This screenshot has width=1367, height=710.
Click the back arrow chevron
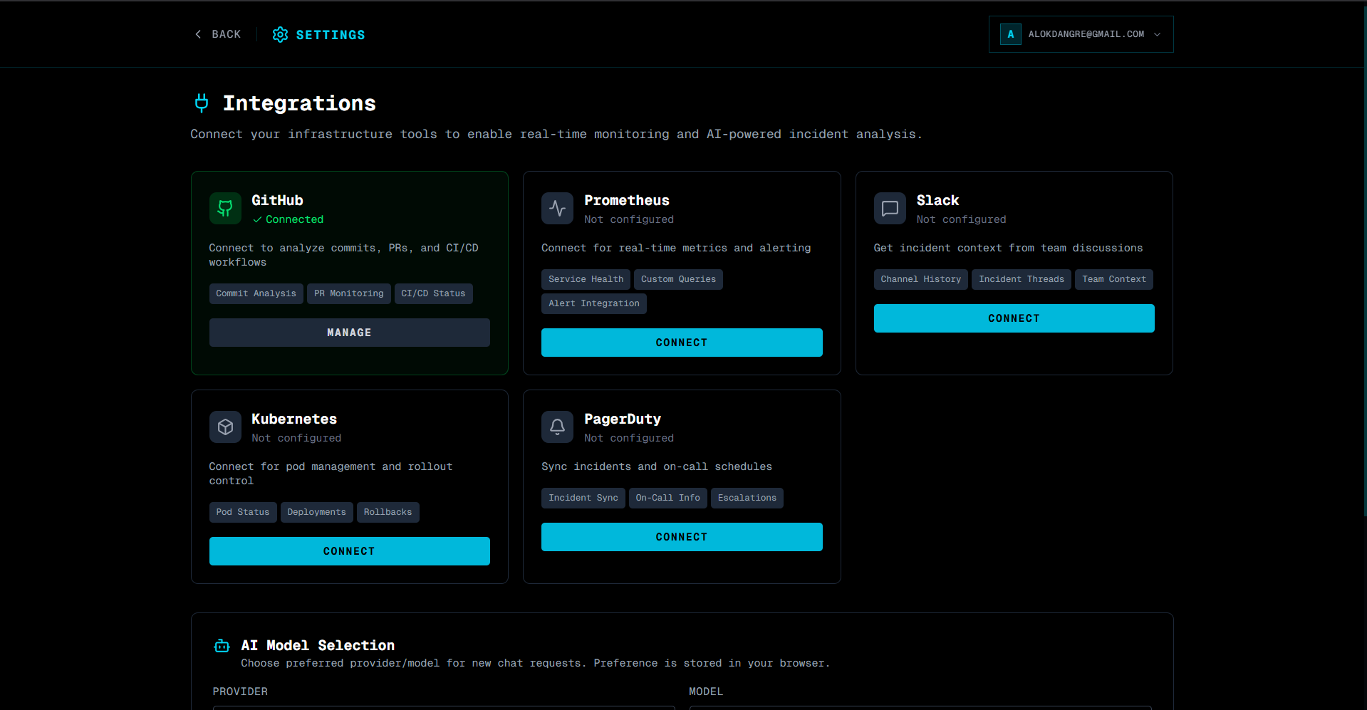click(198, 34)
